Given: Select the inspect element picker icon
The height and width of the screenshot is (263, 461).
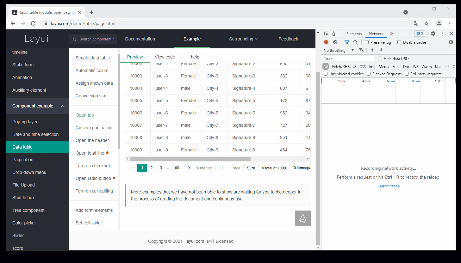Looking at the screenshot, I should pyautogui.click(x=327, y=34).
